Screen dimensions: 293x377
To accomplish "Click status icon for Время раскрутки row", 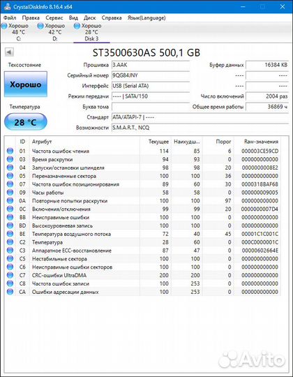I will (10, 159).
